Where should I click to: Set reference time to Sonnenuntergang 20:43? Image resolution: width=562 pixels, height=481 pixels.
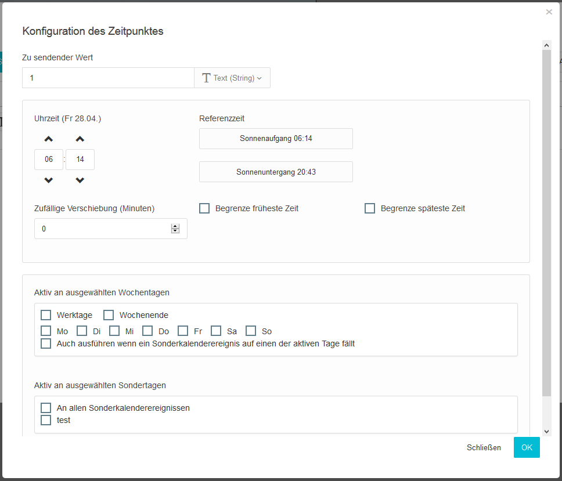[276, 172]
